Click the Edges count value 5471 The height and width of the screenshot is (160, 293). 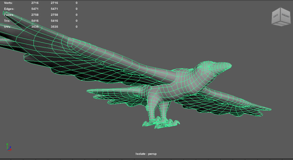[35, 9]
